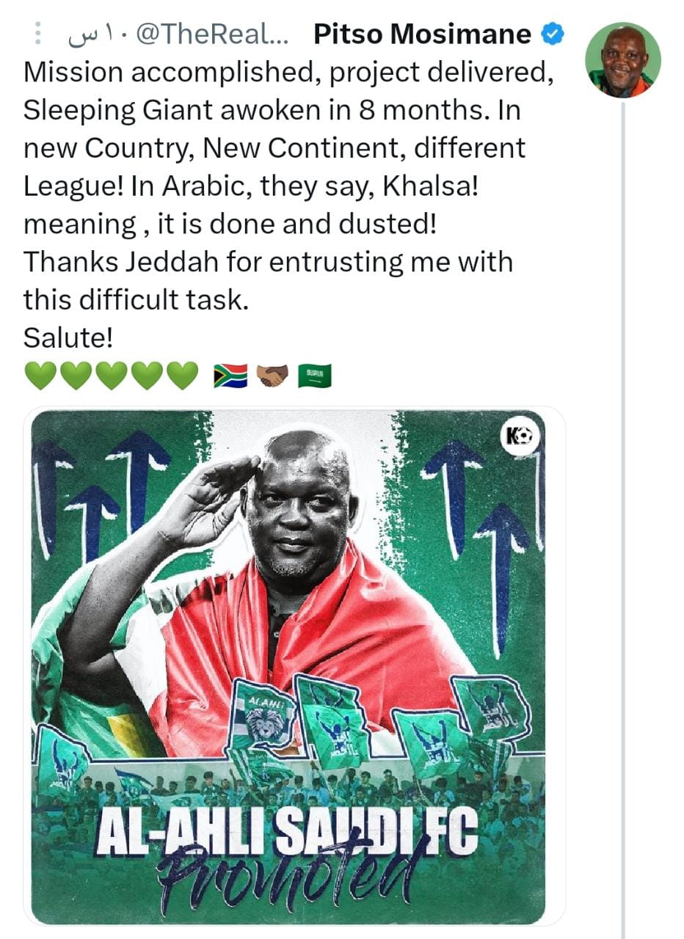Screen dimensions: 684x939
Task: Click the "AL-AHLI SAUDI FC" image caption
Action: point(287,830)
